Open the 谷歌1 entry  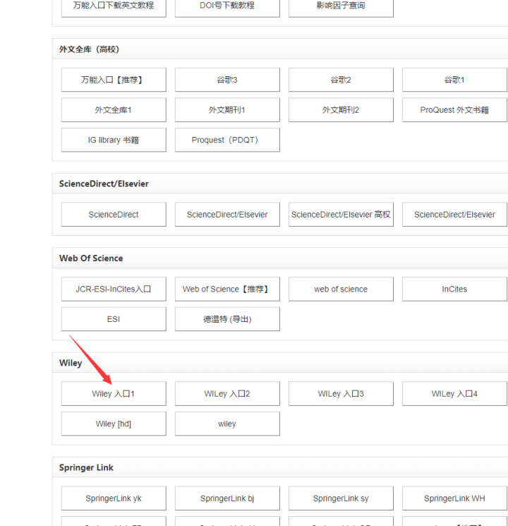tap(454, 80)
